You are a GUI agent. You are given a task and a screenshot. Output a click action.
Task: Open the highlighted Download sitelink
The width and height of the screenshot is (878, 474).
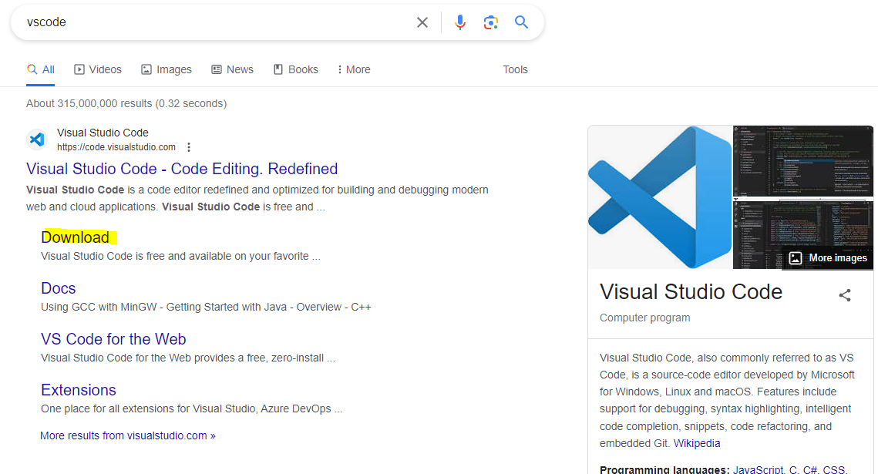tap(76, 237)
